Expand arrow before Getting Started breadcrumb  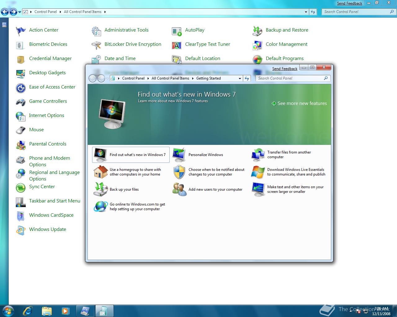[x=193, y=78]
